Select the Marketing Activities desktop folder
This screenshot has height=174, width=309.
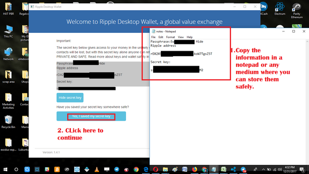8,101
